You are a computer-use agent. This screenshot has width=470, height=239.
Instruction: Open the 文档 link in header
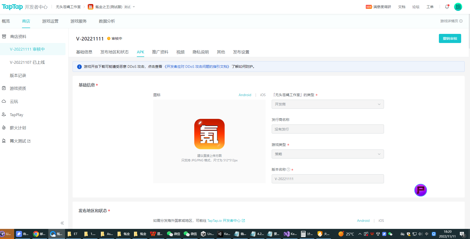tap(401, 7)
